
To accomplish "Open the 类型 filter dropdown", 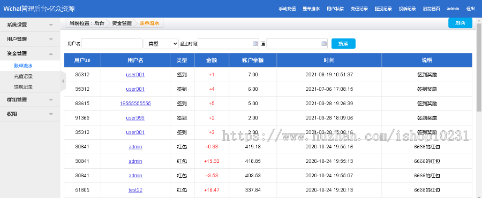I will click(161, 44).
